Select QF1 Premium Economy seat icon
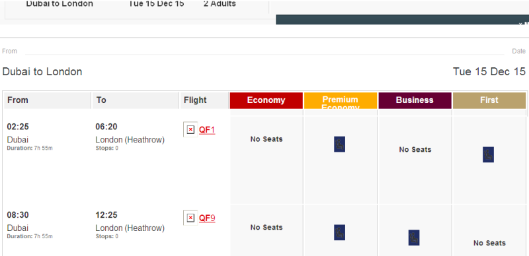The height and width of the screenshot is (256, 529). click(339, 144)
